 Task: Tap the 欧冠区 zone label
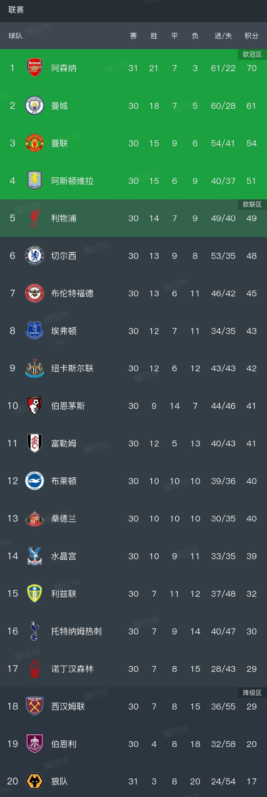pyautogui.click(x=252, y=55)
